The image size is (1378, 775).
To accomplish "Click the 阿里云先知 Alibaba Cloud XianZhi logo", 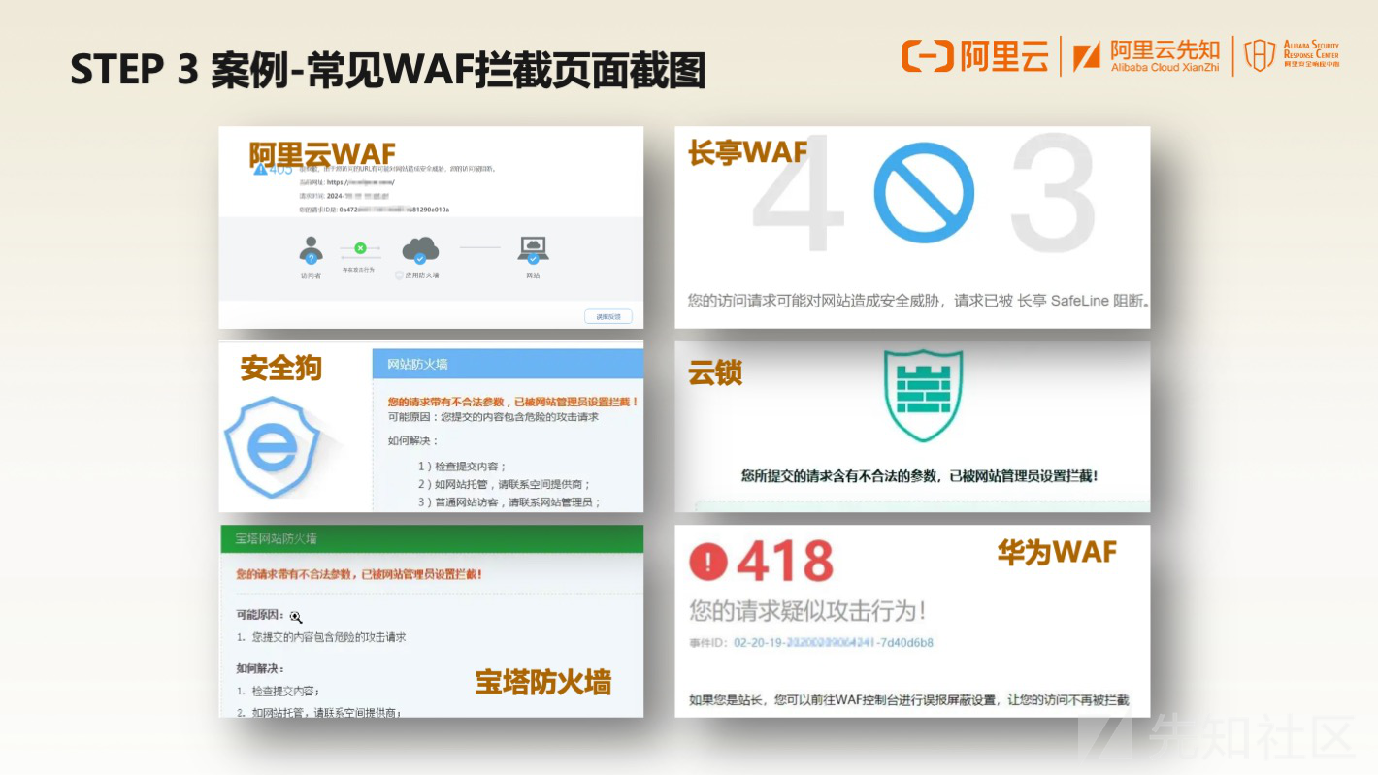I will 1147,56.
